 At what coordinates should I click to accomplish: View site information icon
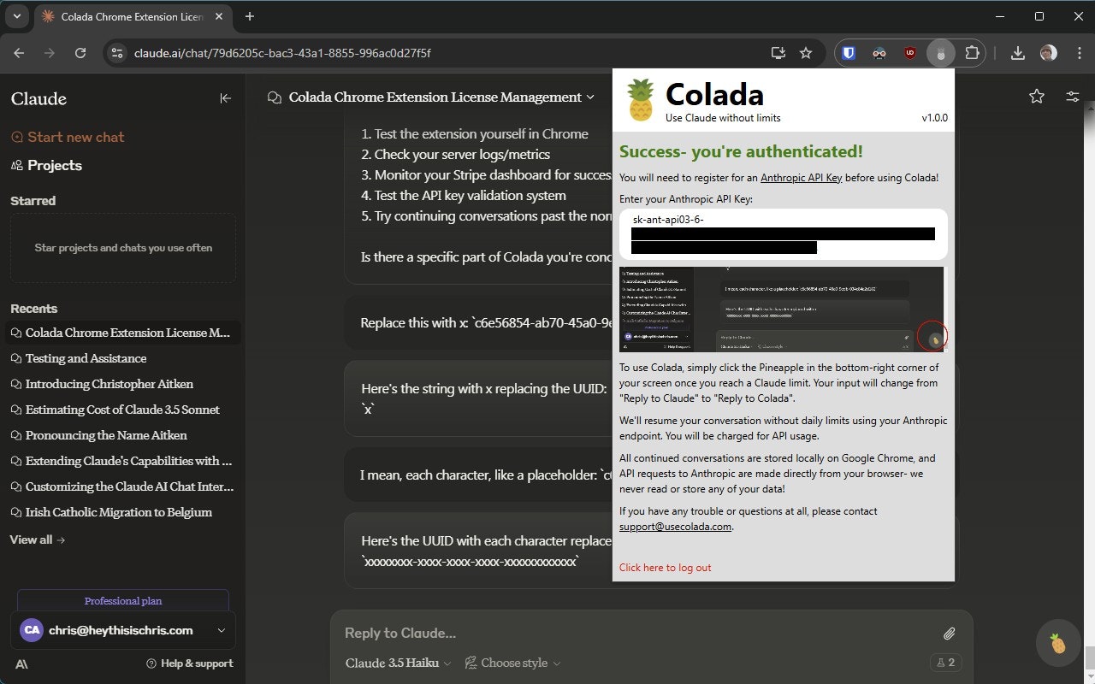click(118, 53)
